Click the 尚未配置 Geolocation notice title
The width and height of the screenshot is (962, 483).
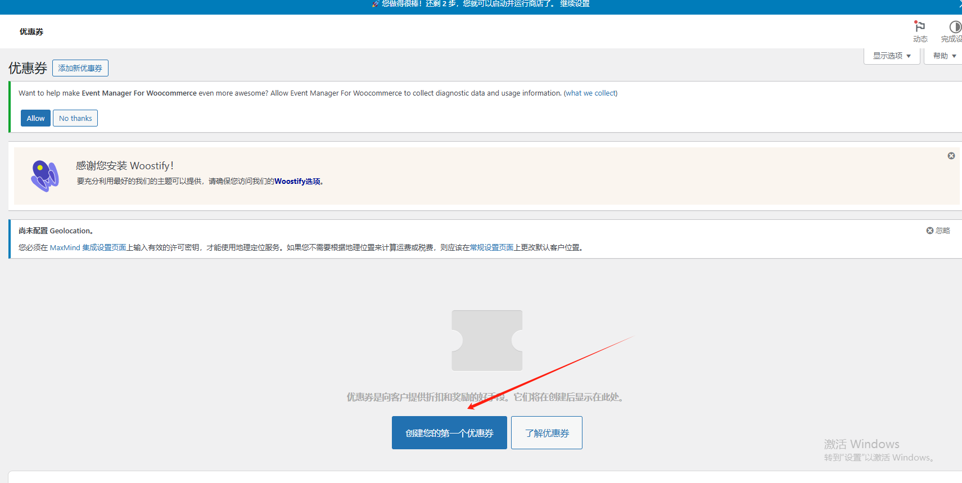(56, 231)
